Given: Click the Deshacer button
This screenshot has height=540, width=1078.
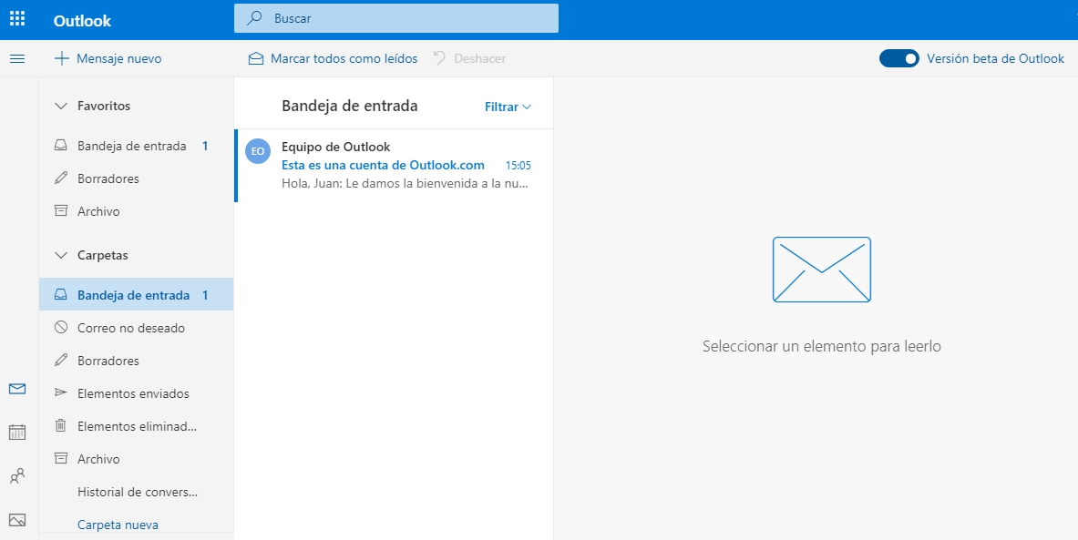Looking at the screenshot, I should point(469,58).
